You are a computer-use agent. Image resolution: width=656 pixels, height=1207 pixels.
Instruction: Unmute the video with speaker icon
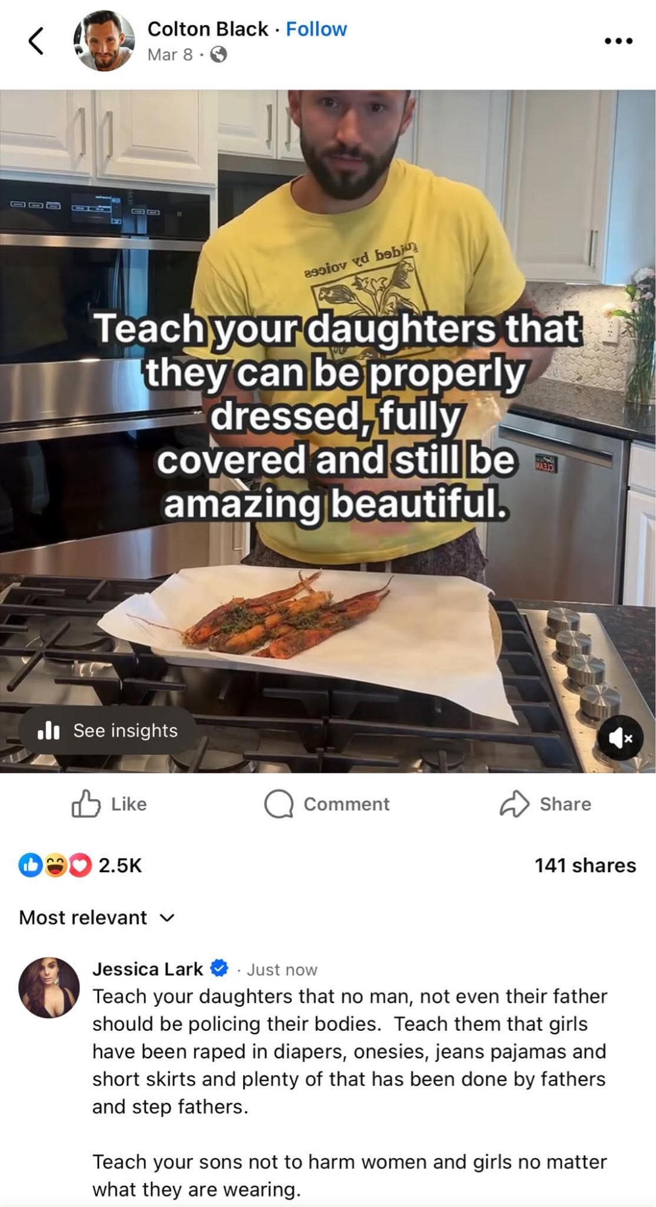[x=620, y=737]
